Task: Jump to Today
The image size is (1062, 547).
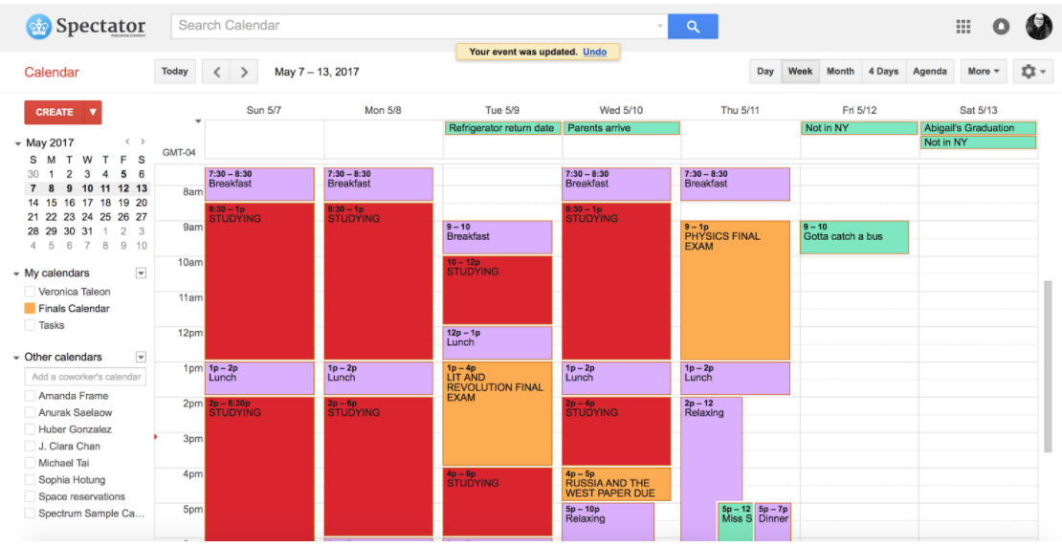Action: tap(175, 72)
